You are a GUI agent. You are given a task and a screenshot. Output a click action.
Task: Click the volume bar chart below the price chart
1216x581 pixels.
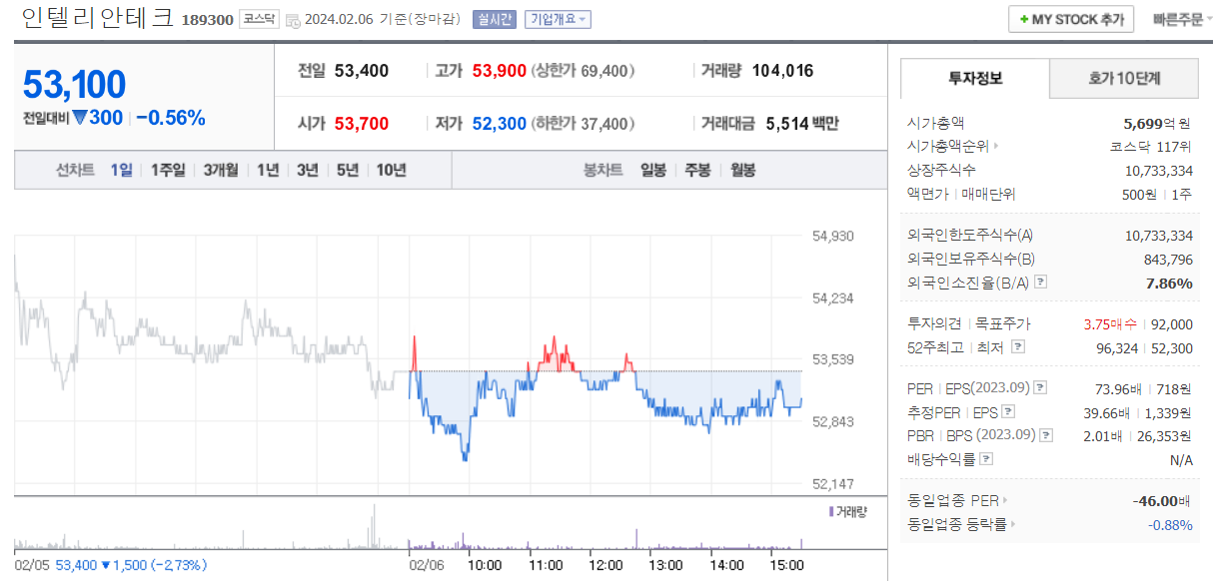(409, 526)
